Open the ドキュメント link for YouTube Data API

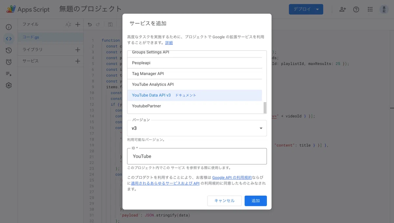coord(186,95)
